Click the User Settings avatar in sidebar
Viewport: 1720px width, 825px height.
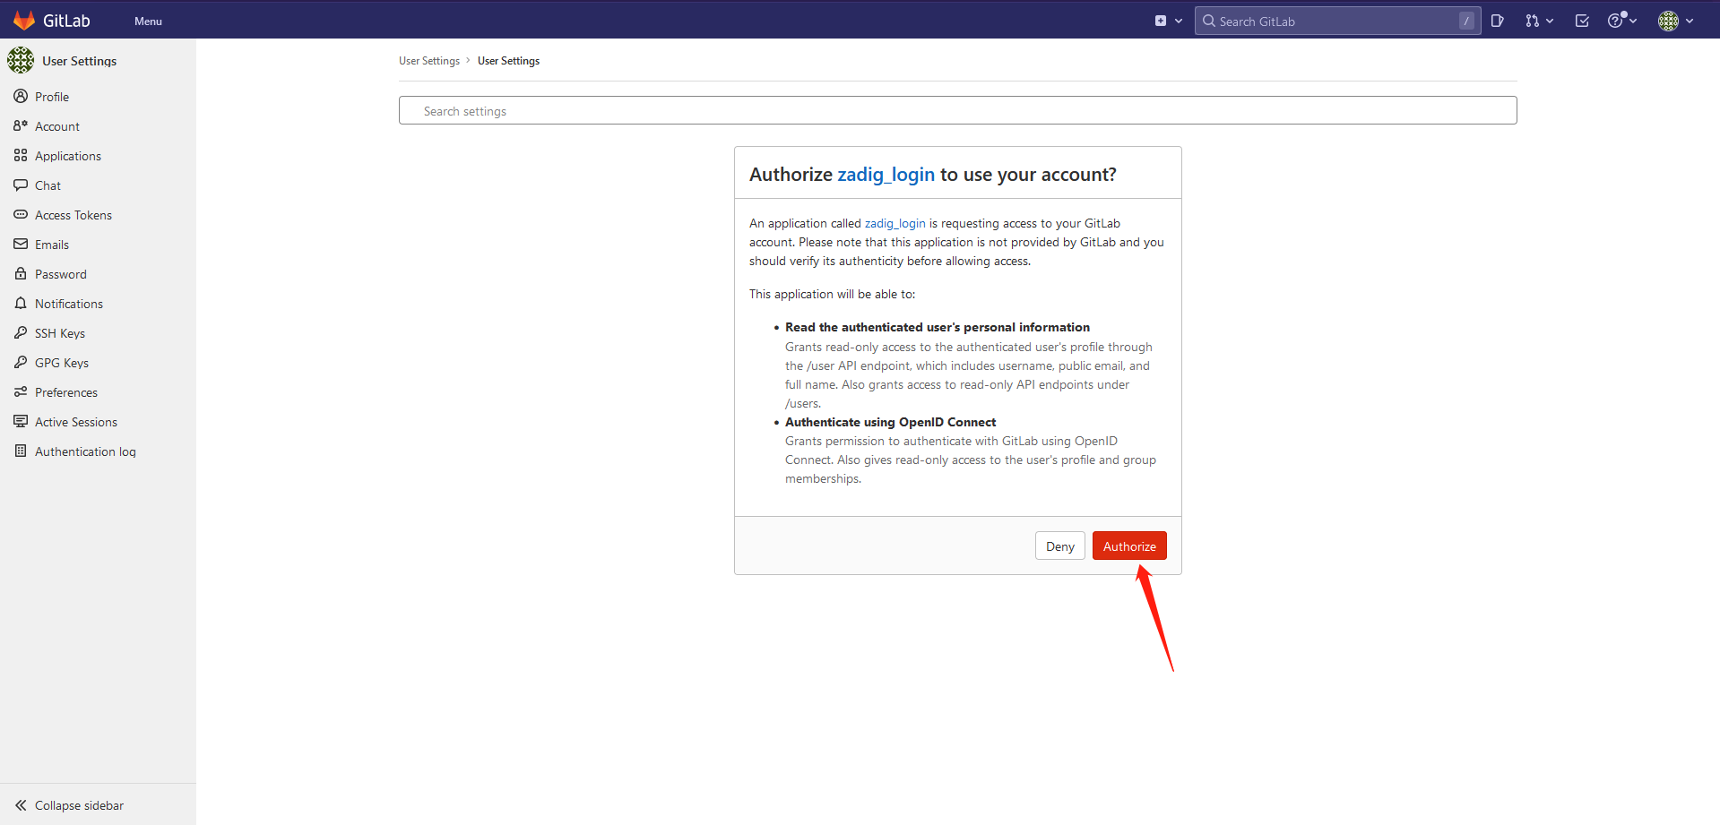point(21,60)
